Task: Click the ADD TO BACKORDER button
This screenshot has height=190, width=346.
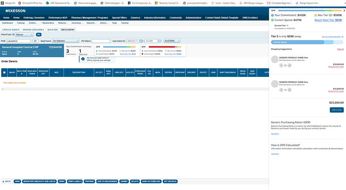Action: coord(107,181)
